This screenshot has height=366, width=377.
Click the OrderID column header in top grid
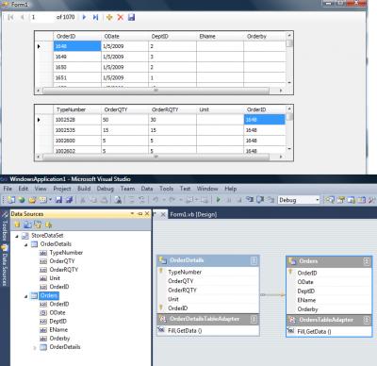[77, 37]
